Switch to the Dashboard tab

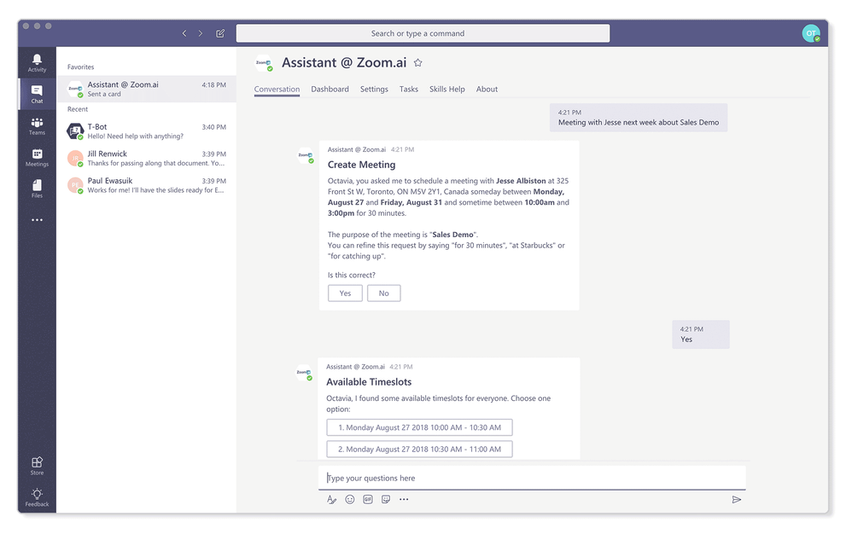(x=330, y=89)
